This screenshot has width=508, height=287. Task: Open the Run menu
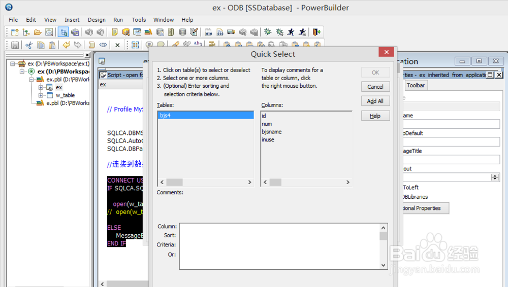click(118, 20)
